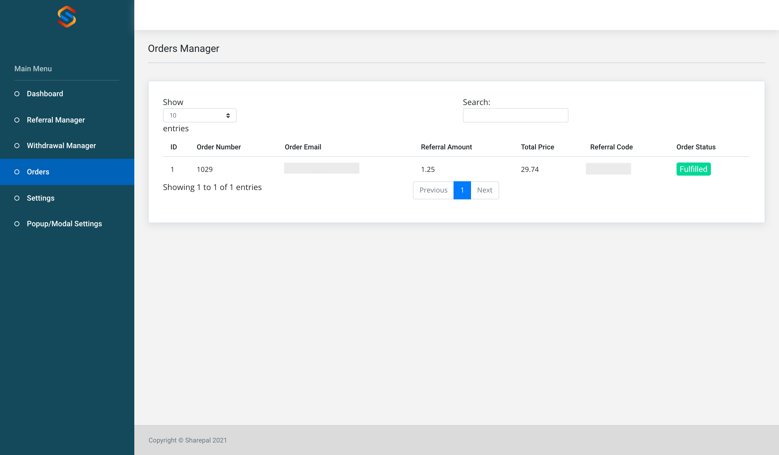The width and height of the screenshot is (779, 455).
Task: Open the Dashboard menu item
Action: click(45, 94)
